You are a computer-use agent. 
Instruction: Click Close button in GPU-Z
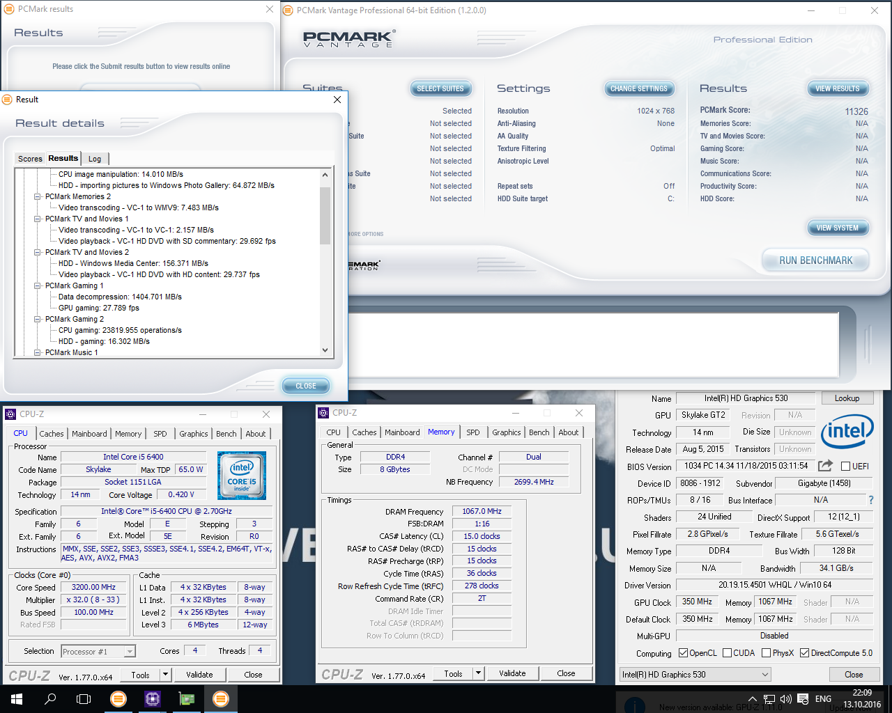[854, 674]
